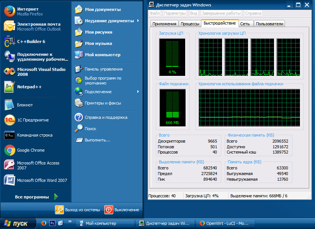Screen dimensions: 315x229
Task: Open the Параметры menu in Task Manager
Action: click(175, 13)
